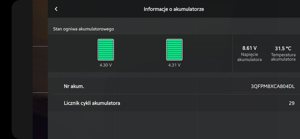Go back using the arrow icon
The image size is (300, 139).
[56, 9]
